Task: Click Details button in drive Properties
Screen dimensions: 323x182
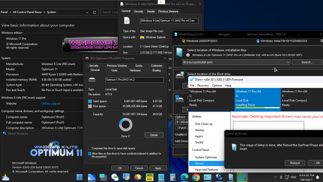Action: point(154,135)
